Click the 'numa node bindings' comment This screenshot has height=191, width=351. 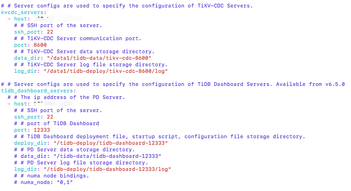(51, 176)
